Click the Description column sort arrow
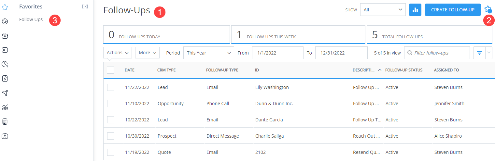The width and height of the screenshot is (495, 161). tap(380, 70)
